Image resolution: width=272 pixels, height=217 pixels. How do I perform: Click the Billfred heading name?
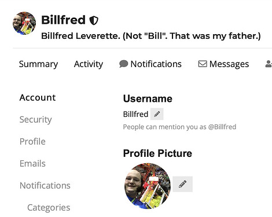[x=63, y=20]
